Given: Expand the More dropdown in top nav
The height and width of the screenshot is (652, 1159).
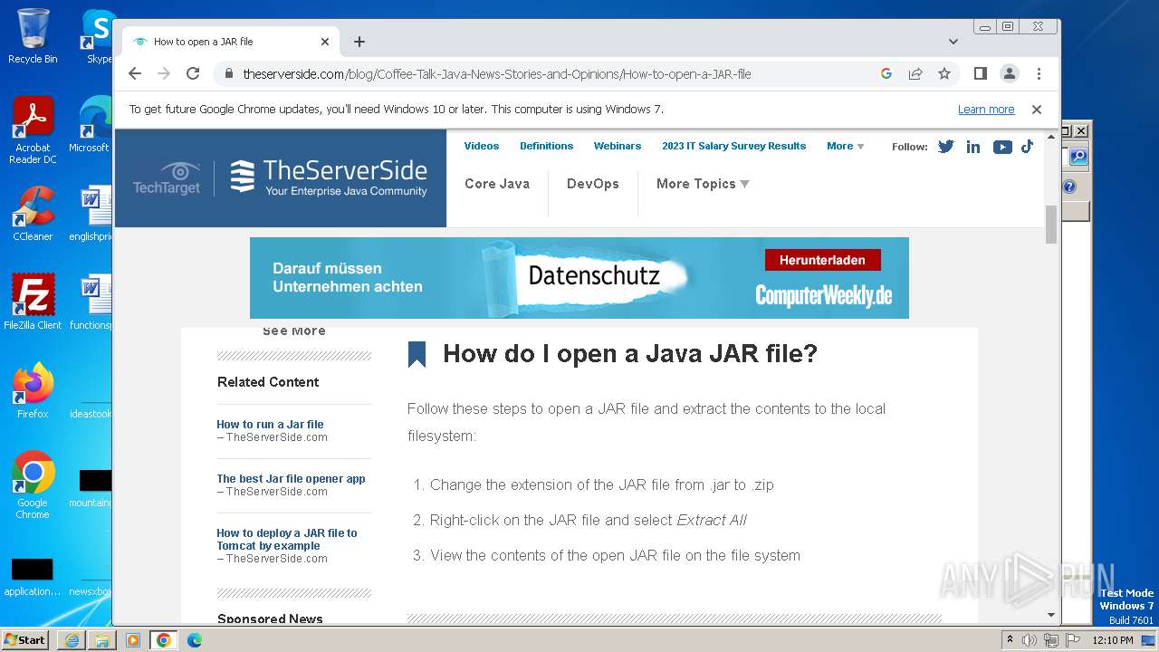Looking at the screenshot, I should tap(845, 146).
